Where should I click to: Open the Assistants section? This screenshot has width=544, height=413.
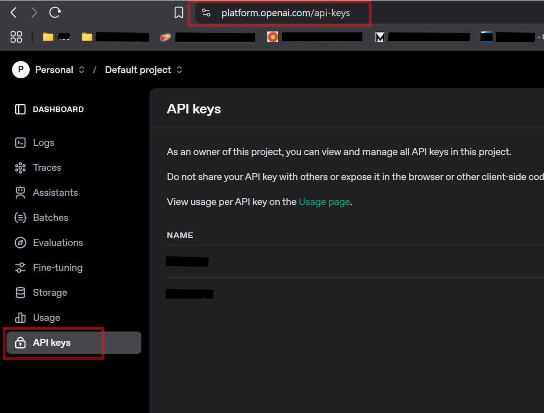click(x=74, y=193)
